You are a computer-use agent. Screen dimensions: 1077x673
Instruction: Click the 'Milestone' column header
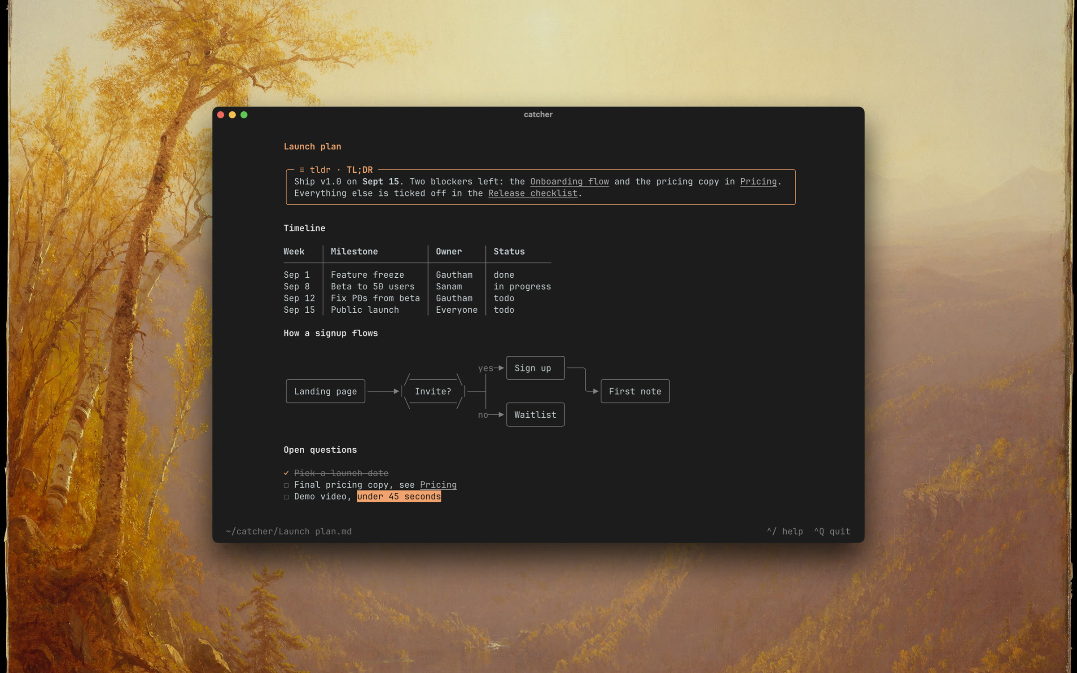[354, 252]
